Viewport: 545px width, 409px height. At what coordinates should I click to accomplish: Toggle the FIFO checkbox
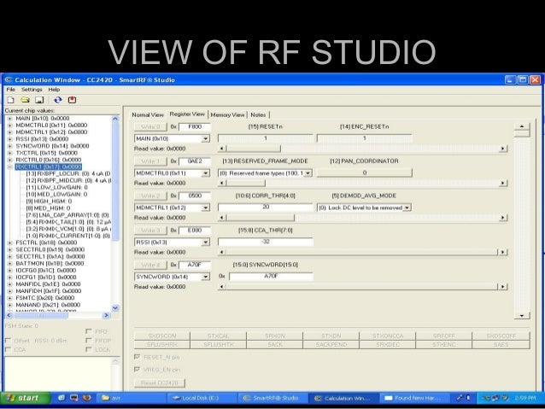(89, 331)
